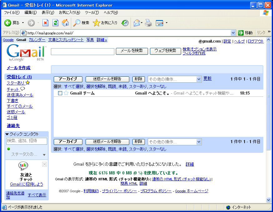Open the 連絡先 link
The image size is (273, 212).
coord(13,126)
